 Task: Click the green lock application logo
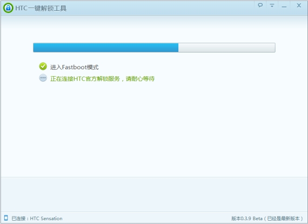(x=8, y=8)
